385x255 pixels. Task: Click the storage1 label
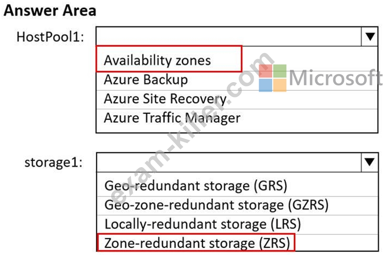[x=54, y=163]
